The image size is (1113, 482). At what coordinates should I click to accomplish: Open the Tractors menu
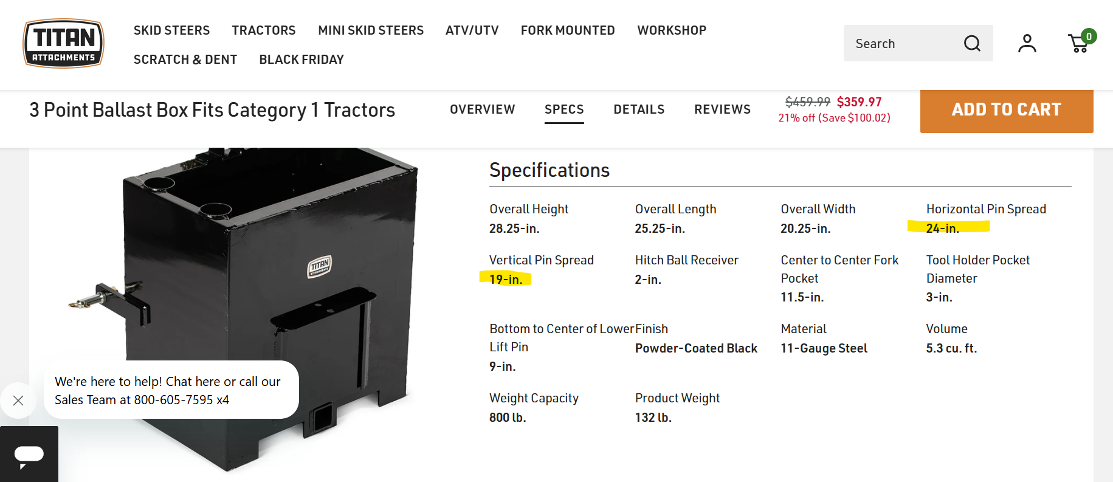263,30
